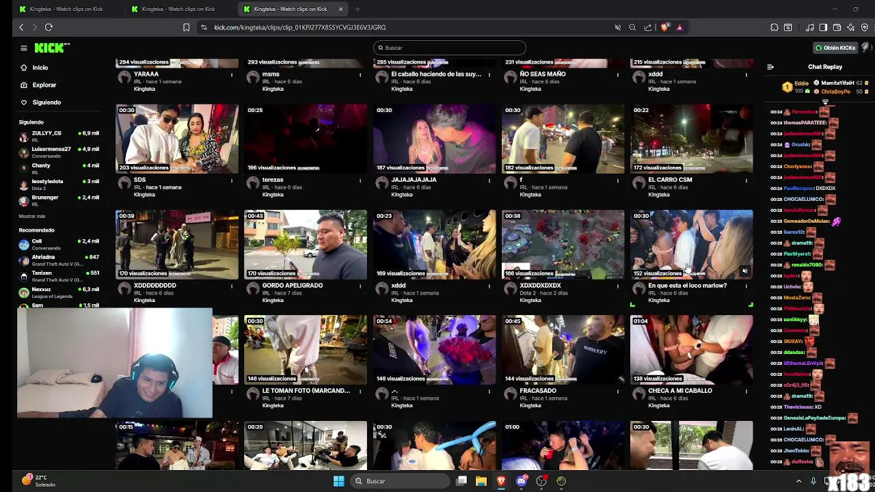Screen dimensions: 875x492
Task: Open Brave Rewards triangle icon
Action: (679, 27)
